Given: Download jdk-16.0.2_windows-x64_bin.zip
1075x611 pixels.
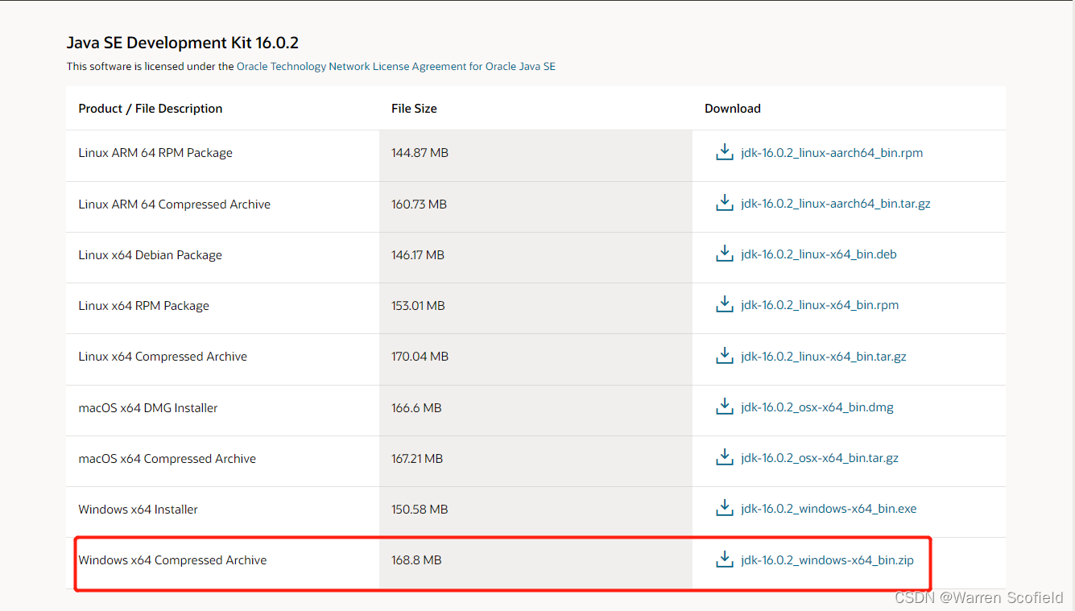Looking at the screenshot, I should click(827, 560).
